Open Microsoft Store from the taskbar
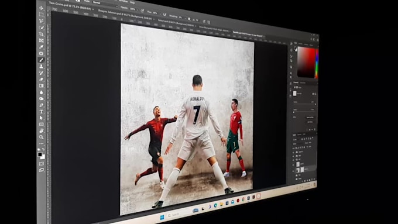Viewport: 398px width, 224px height. click(227, 203)
